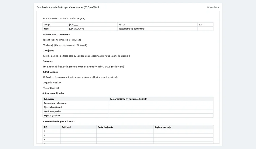This screenshot has height=149, width=256.
Task: Click the '[Teléfono] · [Correo electrónico] · [Sitio web]' line
Action: tap(65, 45)
